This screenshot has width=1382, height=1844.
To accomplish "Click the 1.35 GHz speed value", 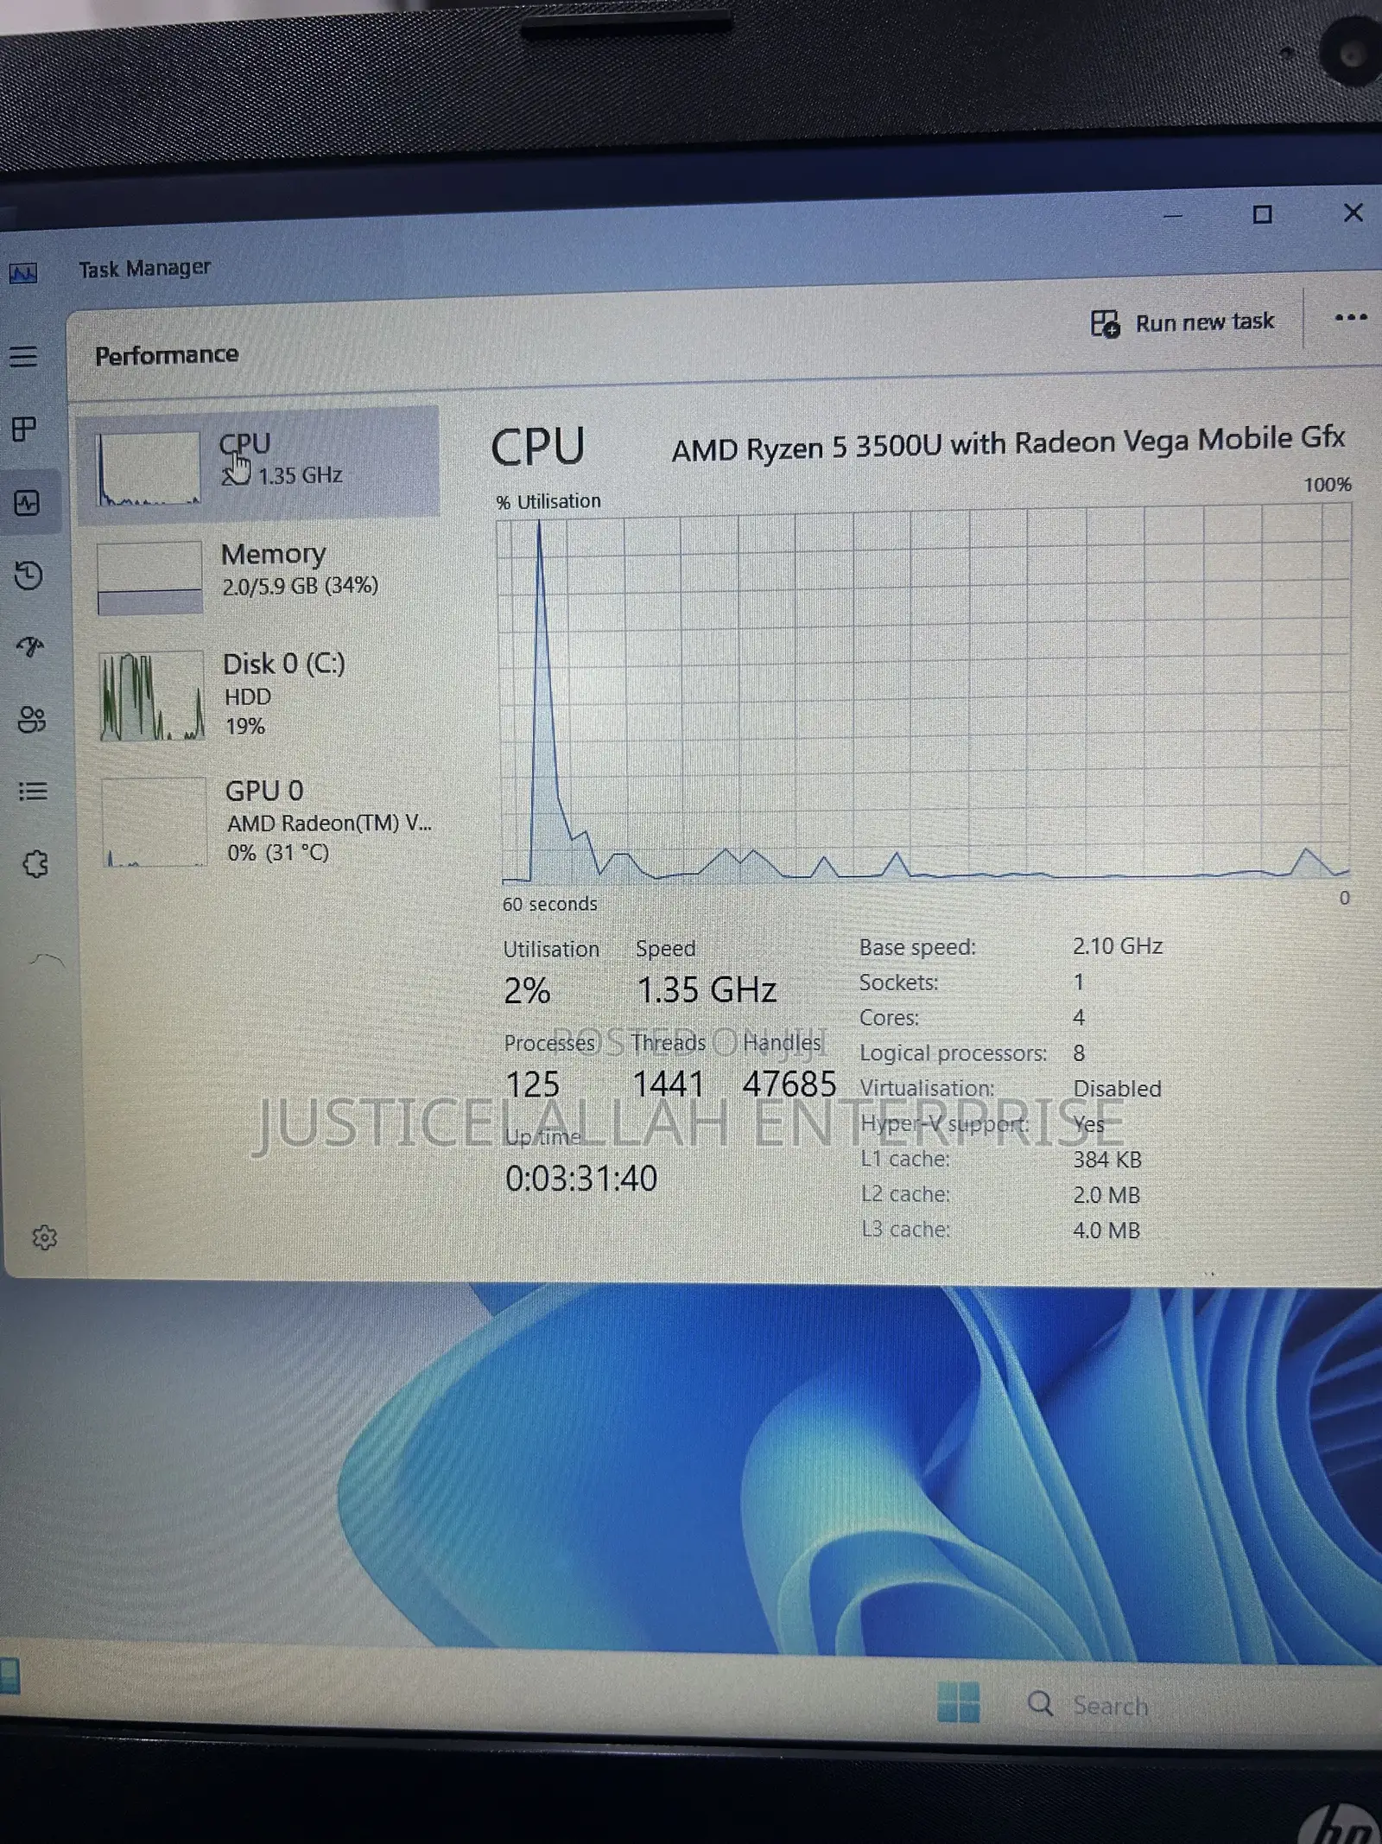I will tap(707, 989).
